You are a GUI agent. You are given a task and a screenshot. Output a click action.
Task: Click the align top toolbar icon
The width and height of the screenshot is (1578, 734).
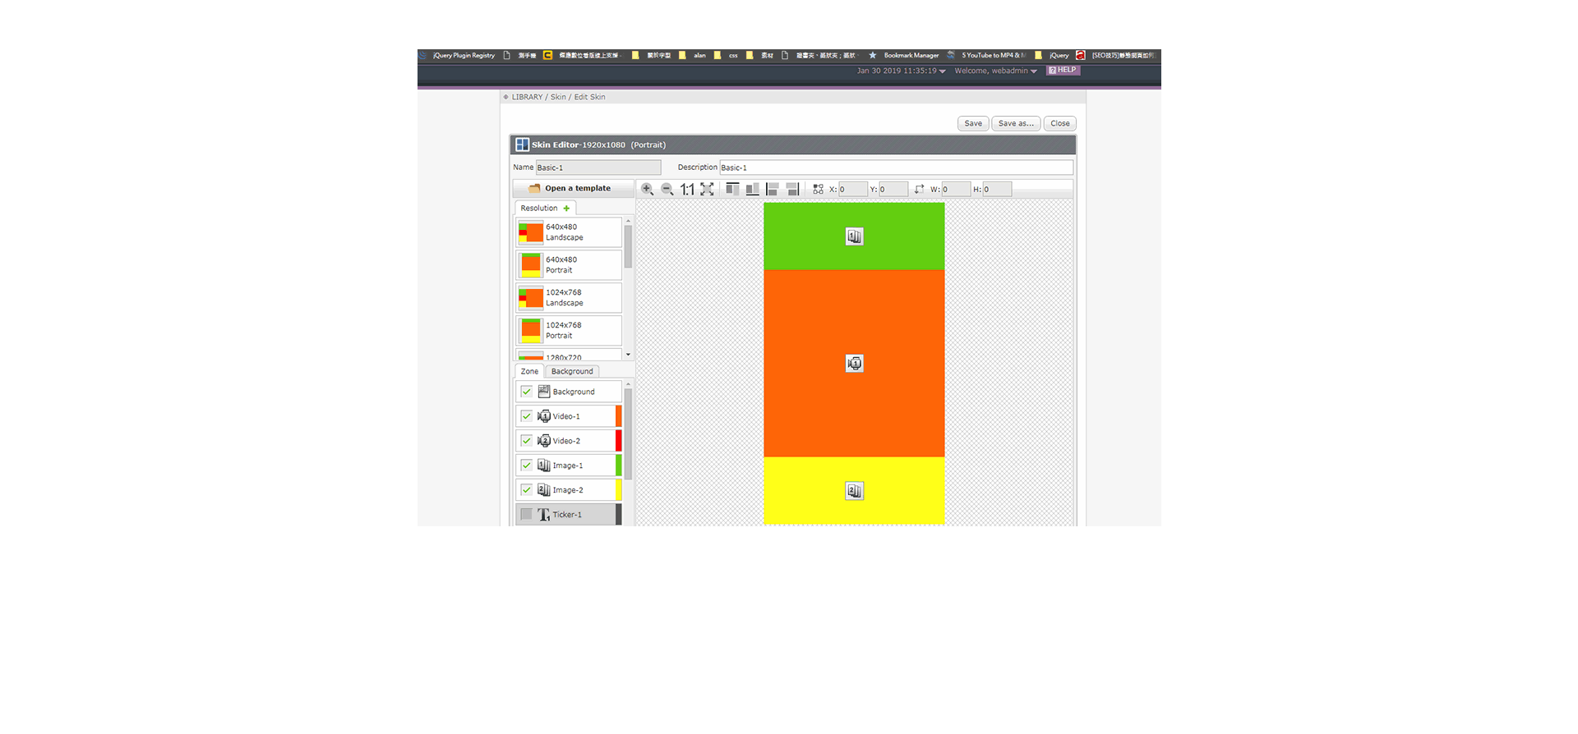coord(732,189)
